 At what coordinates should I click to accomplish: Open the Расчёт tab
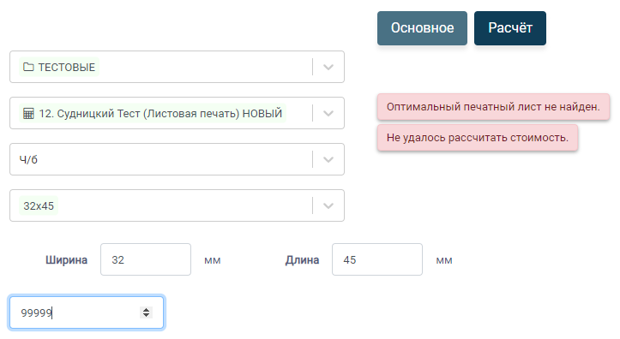coord(510,28)
